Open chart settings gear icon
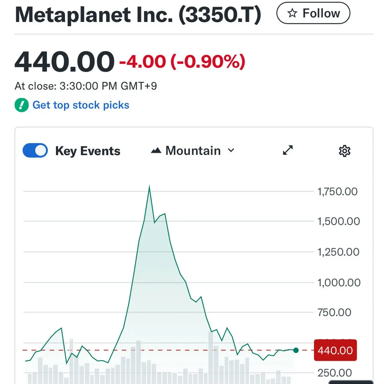388x384 pixels. click(344, 151)
